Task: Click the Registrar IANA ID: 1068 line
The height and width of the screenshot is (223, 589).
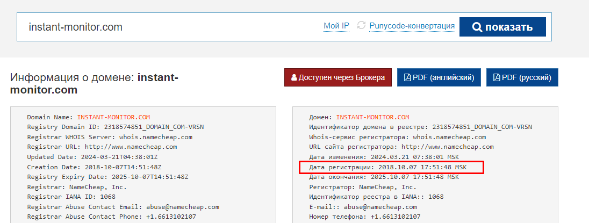Action: tap(71, 197)
